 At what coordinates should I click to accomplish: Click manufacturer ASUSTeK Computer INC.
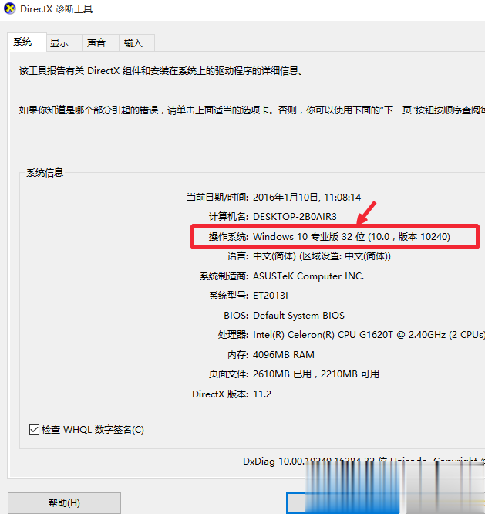pos(308,276)
